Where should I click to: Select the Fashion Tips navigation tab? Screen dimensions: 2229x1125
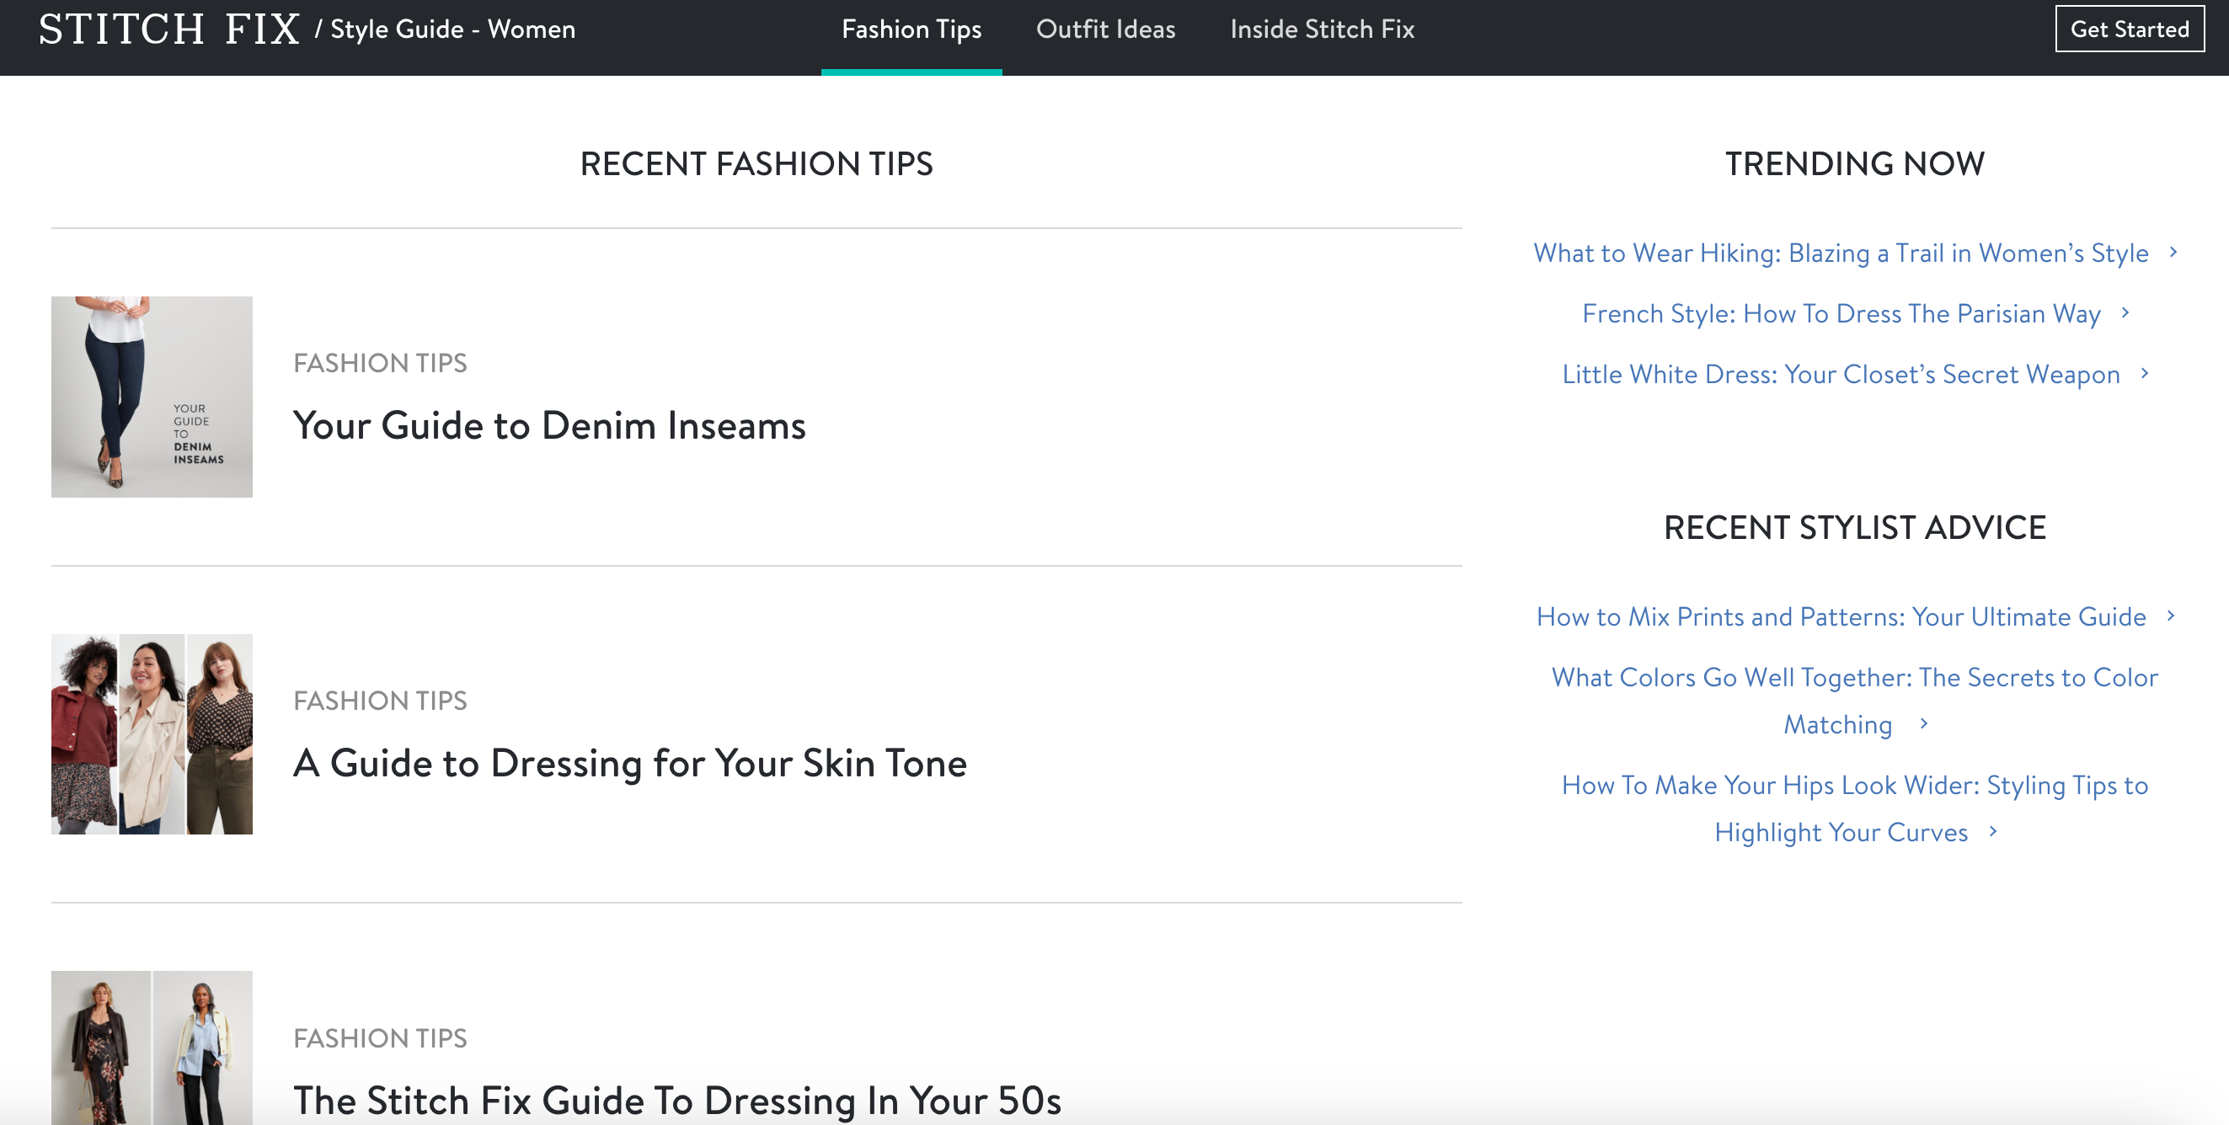[x=911, y=29]
